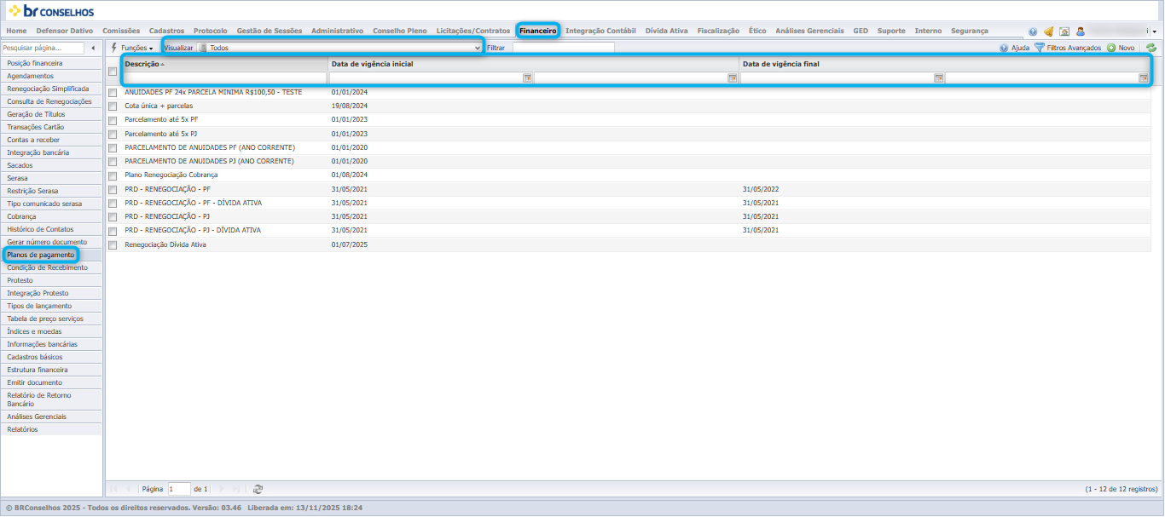Open the second calendar picker under Data de vigência inicial
Screen dimensions: 1165x517
pyautogui.click(x=732, y=78)
